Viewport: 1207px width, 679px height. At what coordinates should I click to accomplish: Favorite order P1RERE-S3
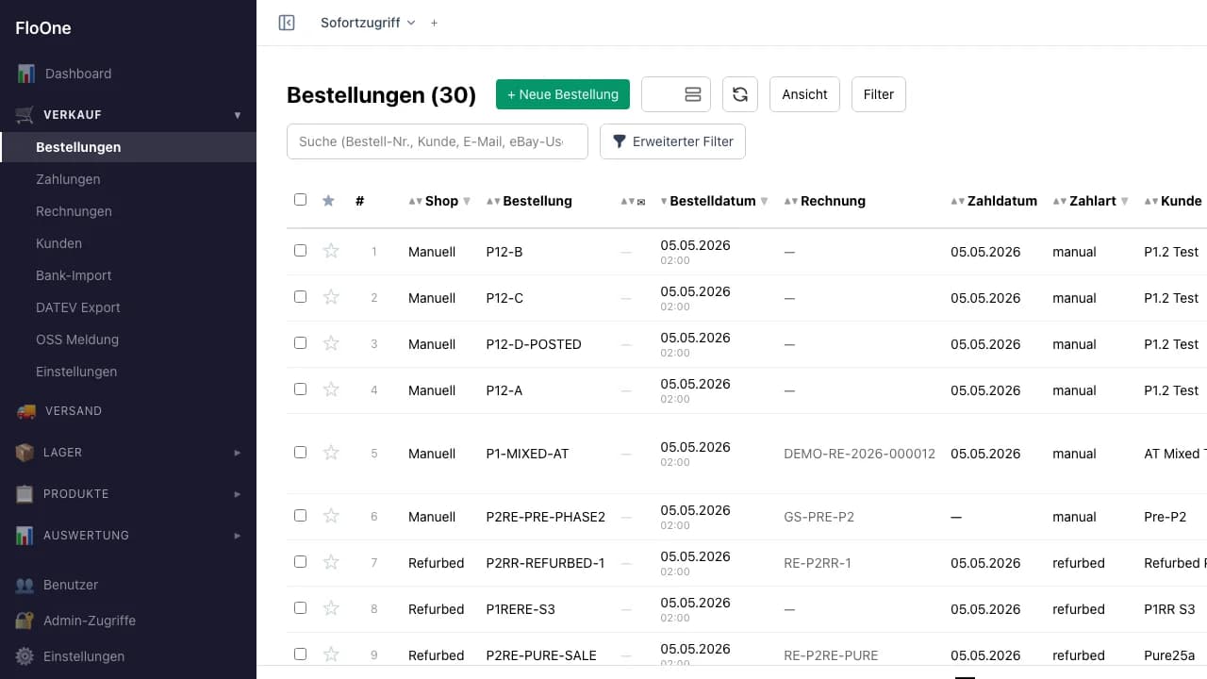331,608
